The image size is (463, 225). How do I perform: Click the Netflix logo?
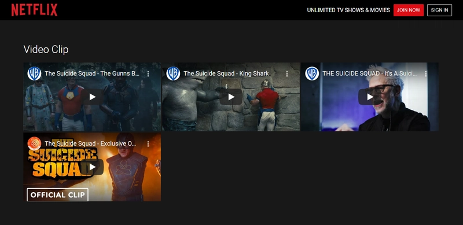pyautogui.click(x=34, y=10)
